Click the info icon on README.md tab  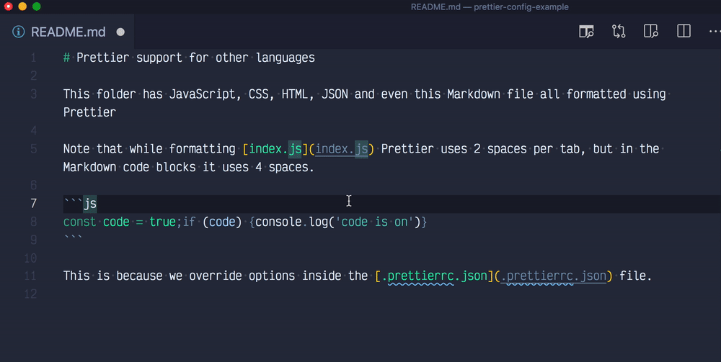(x=19, y=32)
